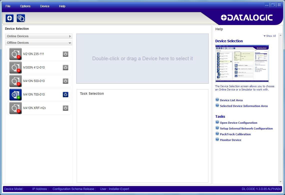Click the Getting Started target toolbar icon

tap(10, 18)
